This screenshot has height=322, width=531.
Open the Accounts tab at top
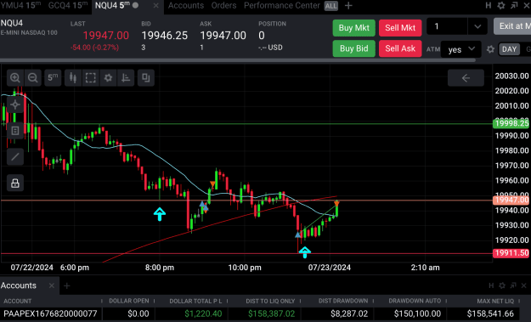tap(186, 5)
